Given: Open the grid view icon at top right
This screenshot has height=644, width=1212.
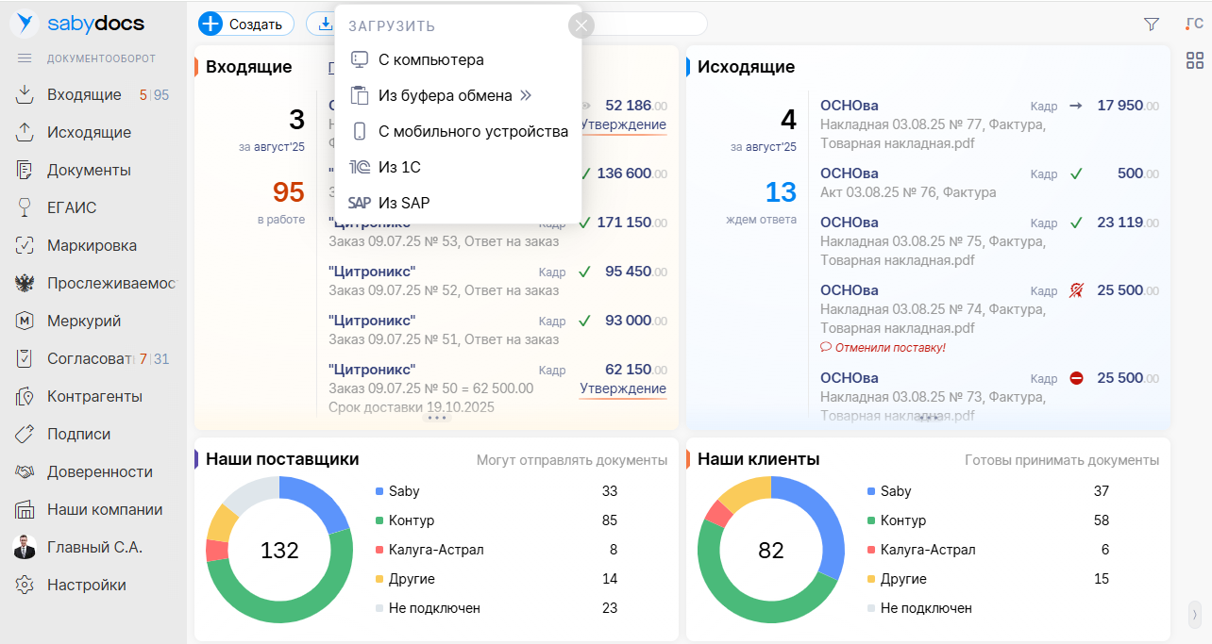Looking at the screenshot, I should click(x=1194, y=61).
